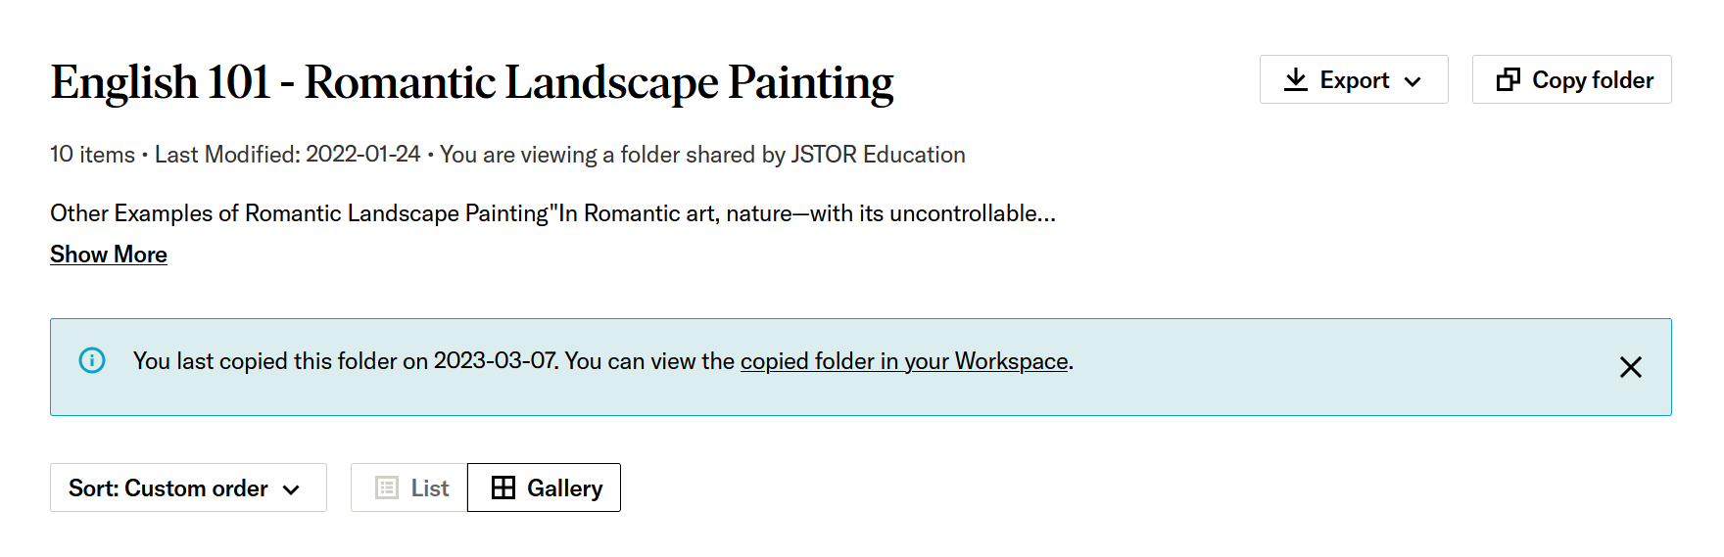Switch to List view
1724x557 pixels.
[x=410, y=487]
